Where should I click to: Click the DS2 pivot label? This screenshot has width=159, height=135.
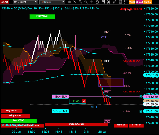coord(107,121)
